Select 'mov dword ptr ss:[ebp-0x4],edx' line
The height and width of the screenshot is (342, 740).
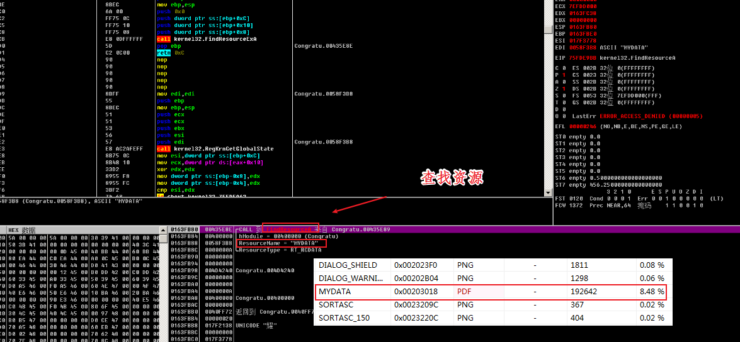[x=208, y=183]
